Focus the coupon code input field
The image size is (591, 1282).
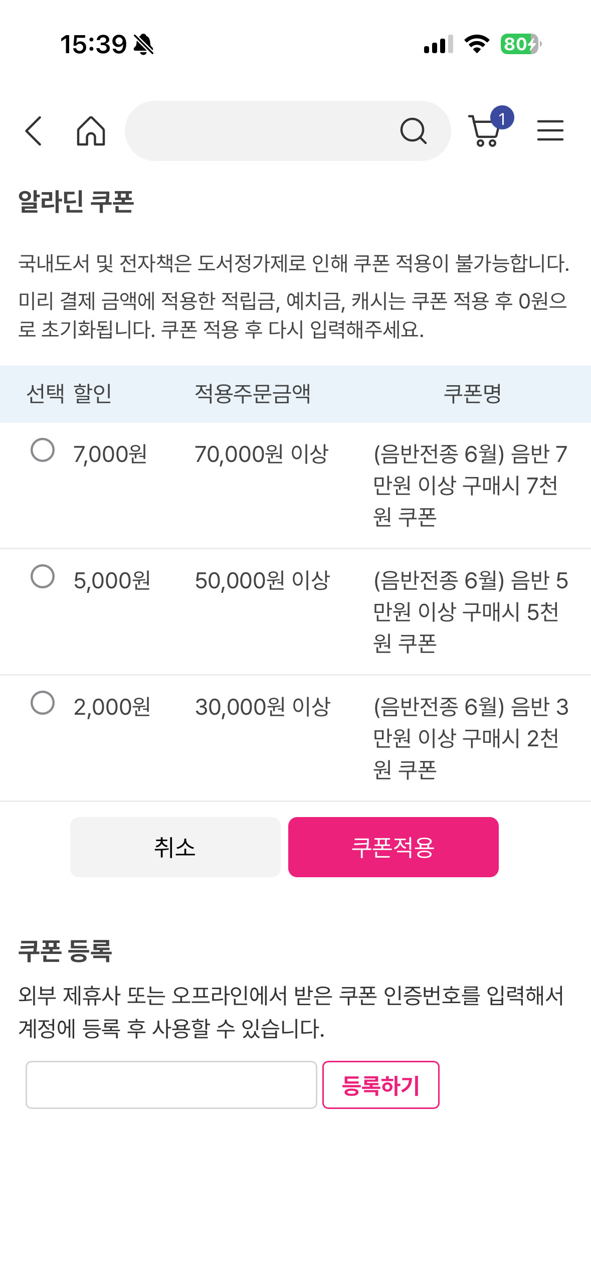tap(171, 1085)
